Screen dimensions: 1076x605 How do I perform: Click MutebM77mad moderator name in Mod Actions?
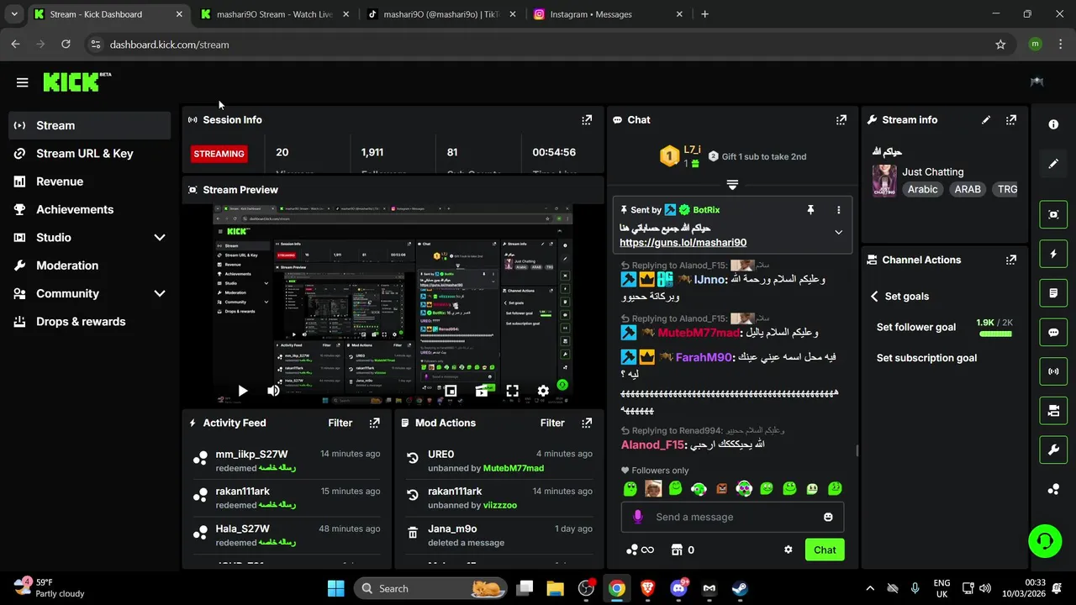tap(513, 468)
